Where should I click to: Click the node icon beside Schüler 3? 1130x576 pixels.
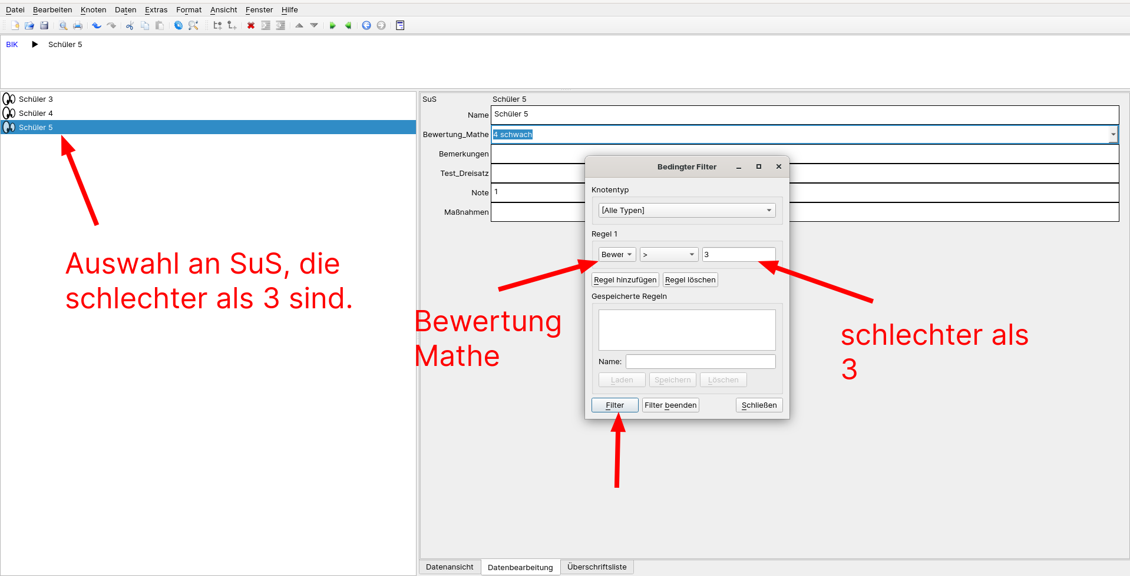pyautogui.click(x=9, y=99)
